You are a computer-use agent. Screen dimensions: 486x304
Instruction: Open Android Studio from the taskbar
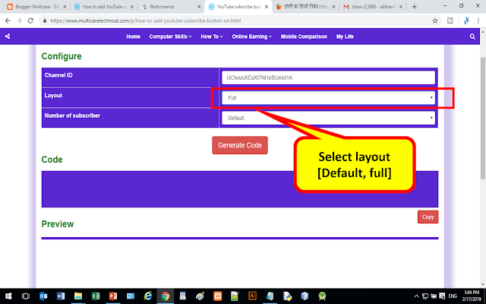[322, 296]
